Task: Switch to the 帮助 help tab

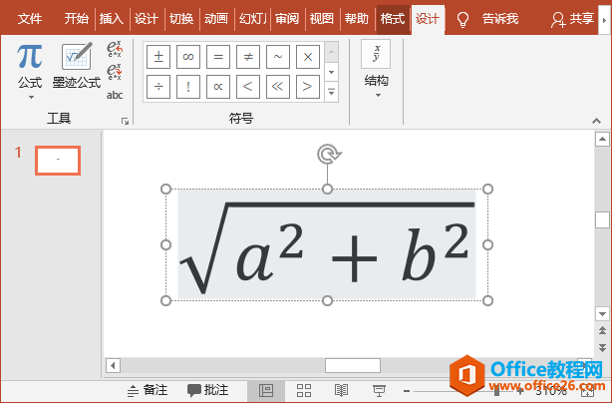Action: [x=357, y=18]
